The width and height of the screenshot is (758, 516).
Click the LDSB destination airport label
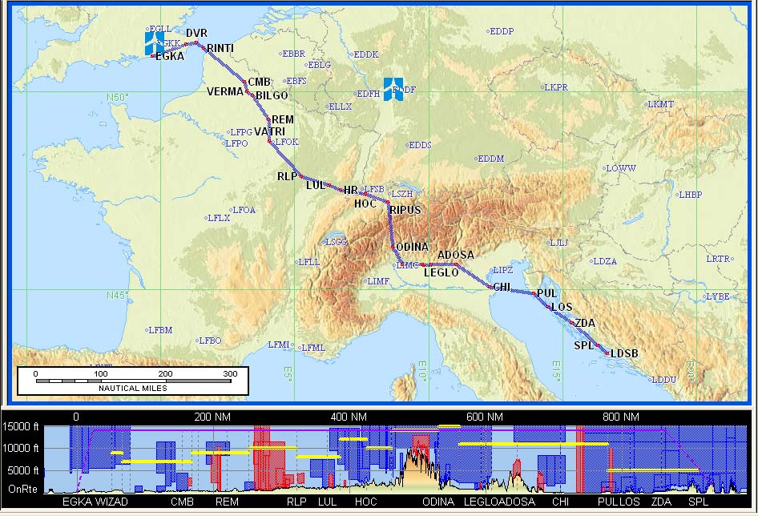625,353
